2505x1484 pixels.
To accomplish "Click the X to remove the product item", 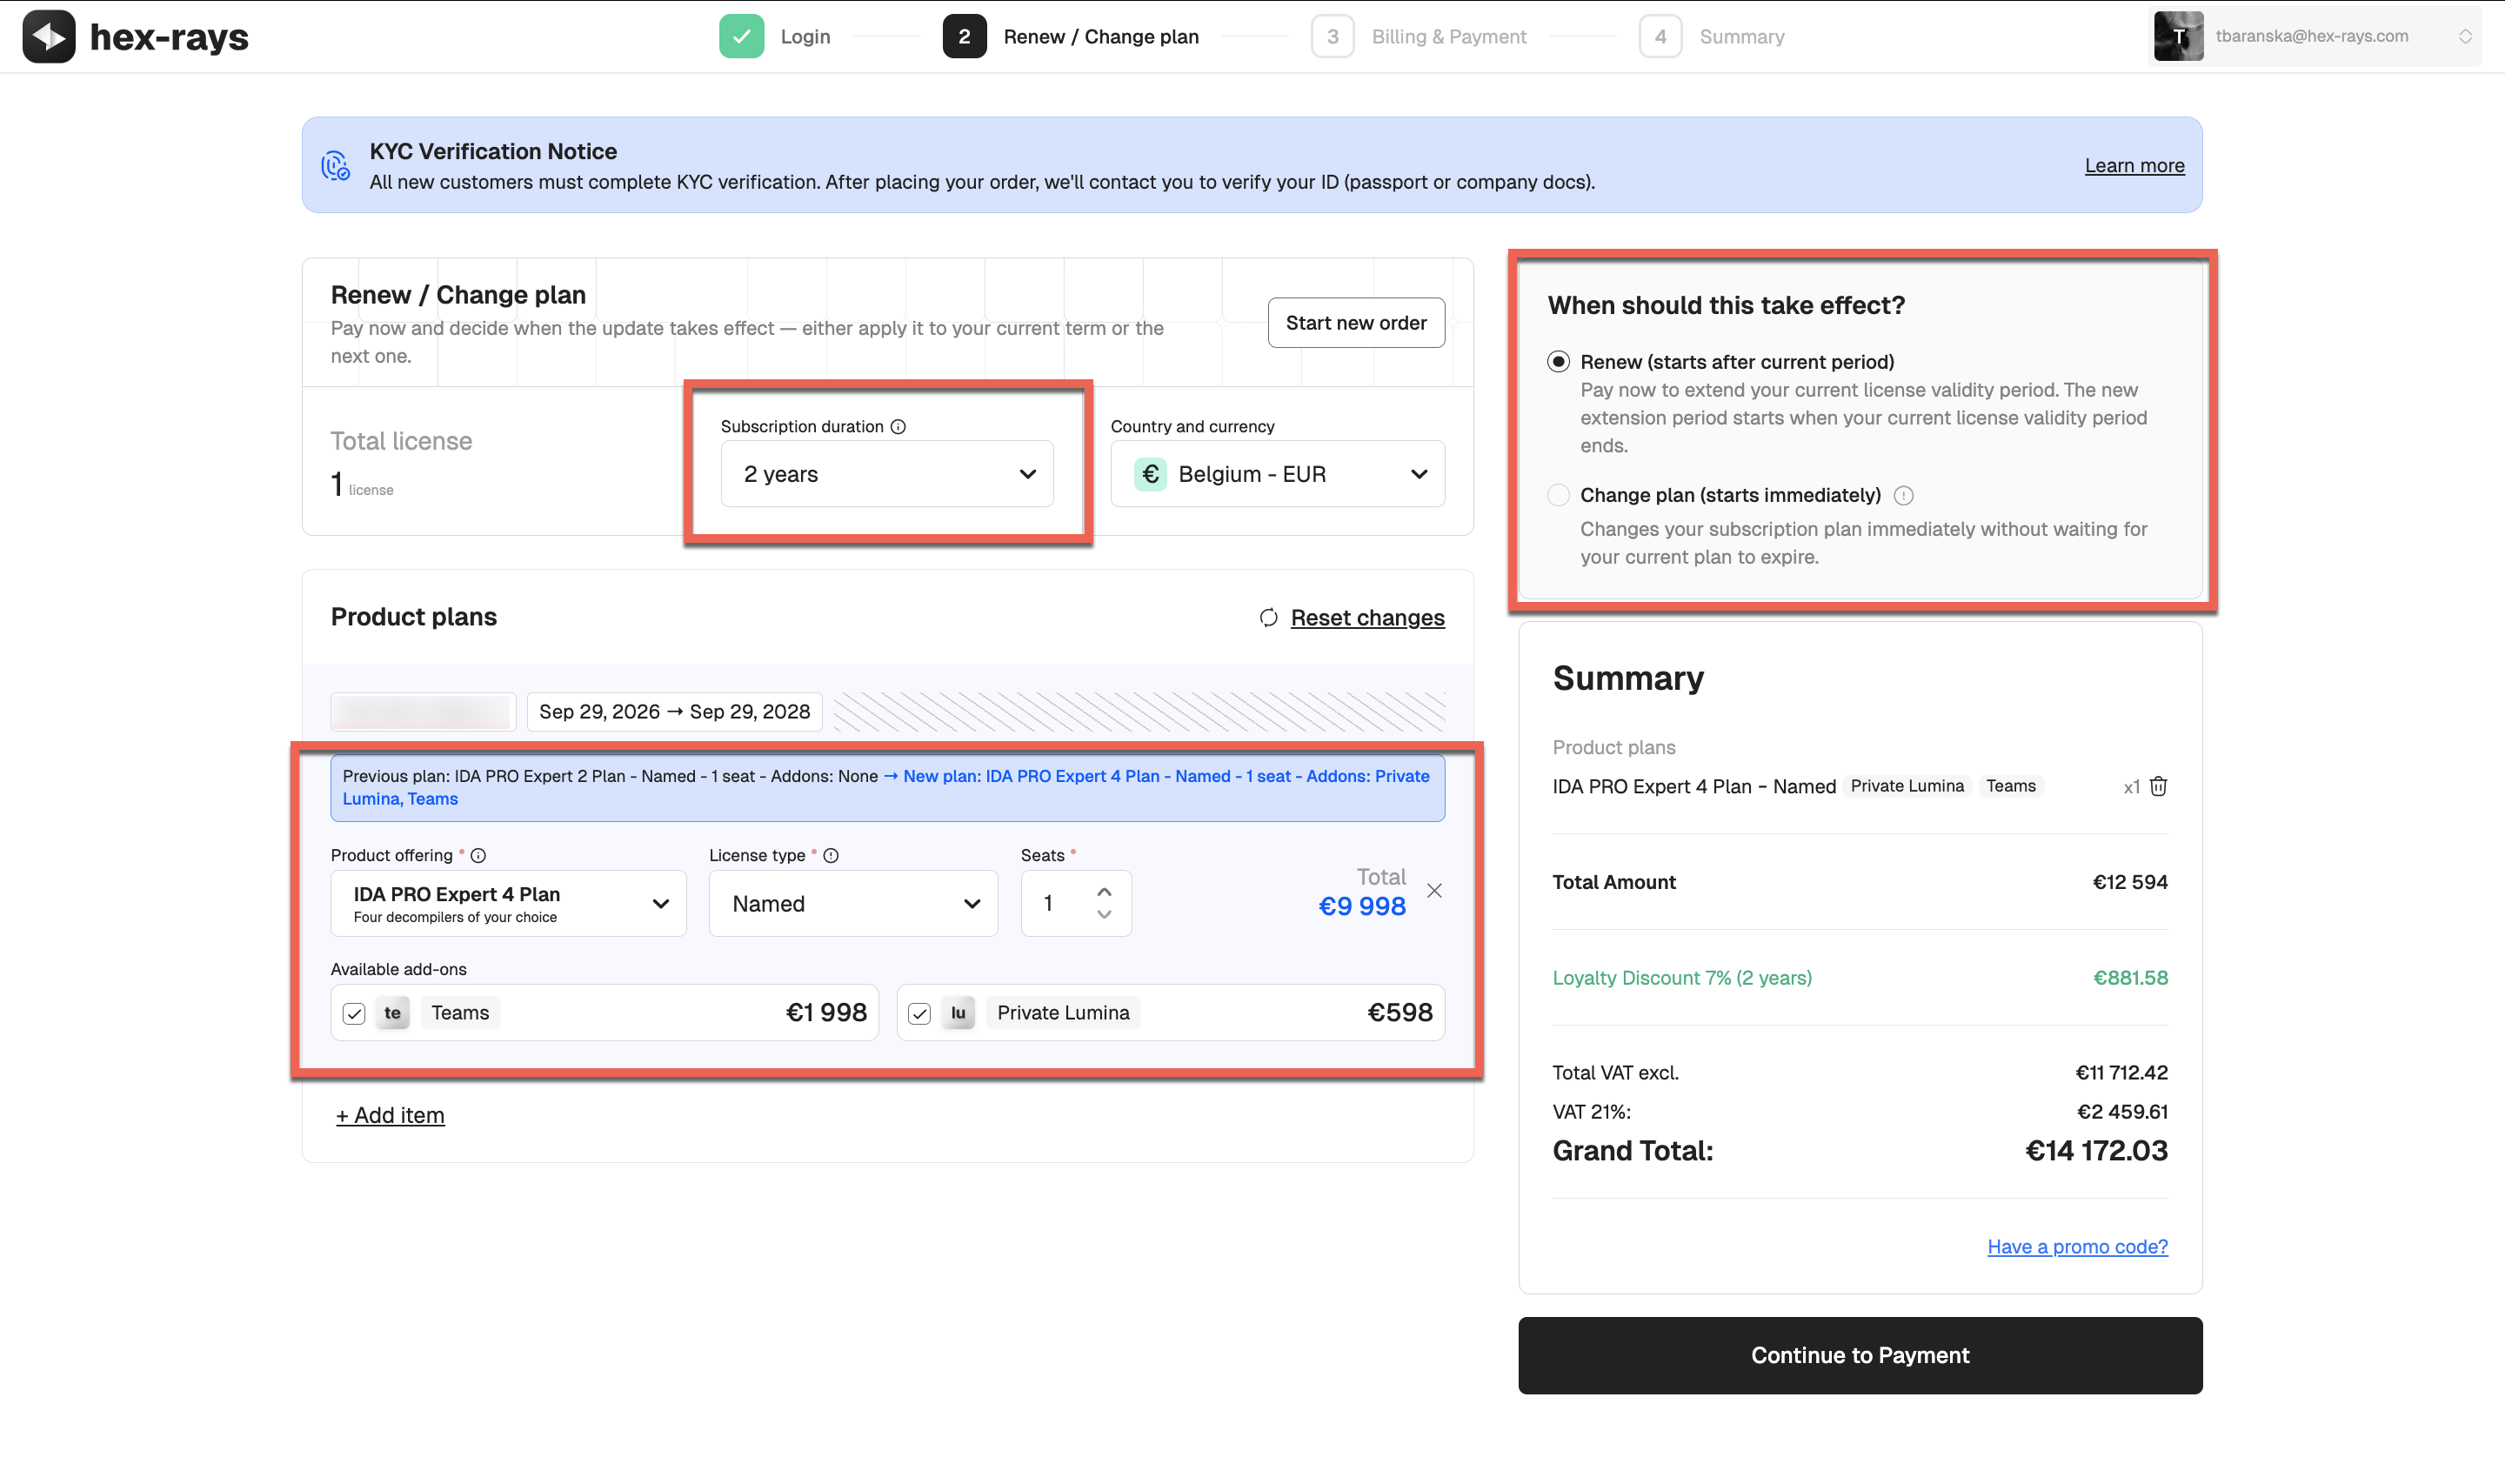I will [1434, 889].
